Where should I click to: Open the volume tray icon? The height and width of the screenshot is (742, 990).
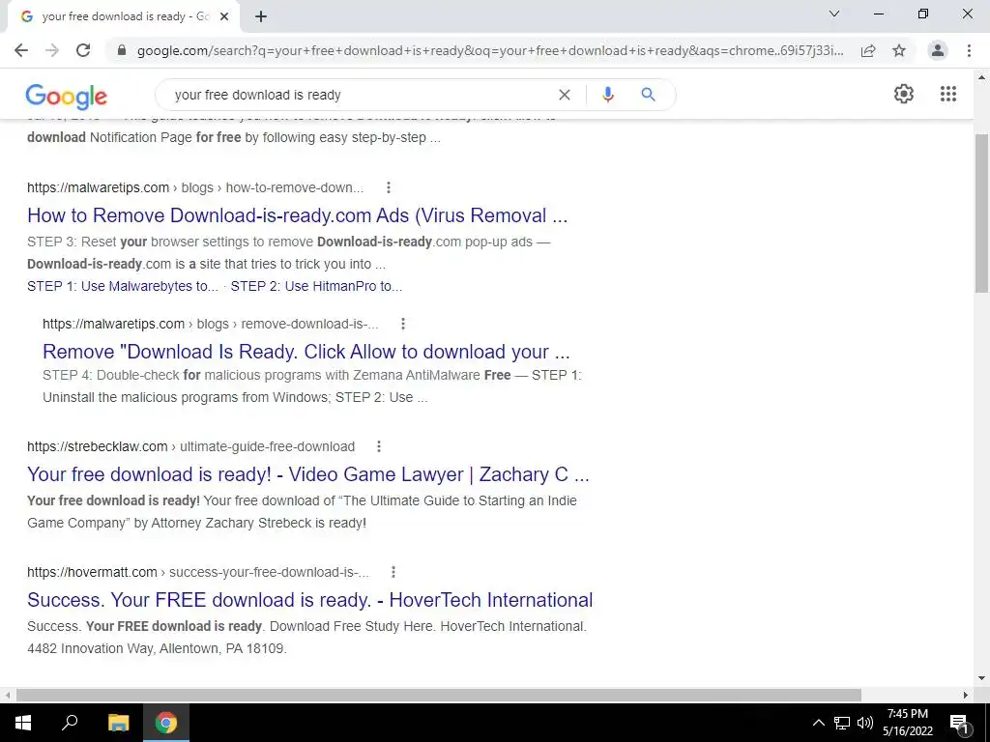tap(865, 723)
